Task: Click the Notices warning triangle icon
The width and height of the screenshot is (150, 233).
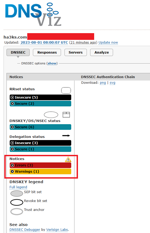Action: 68,159
